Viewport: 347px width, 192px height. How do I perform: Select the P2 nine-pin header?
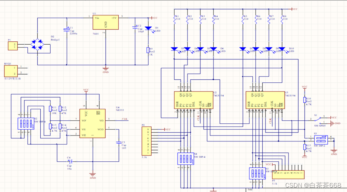(x=146, y=141)
